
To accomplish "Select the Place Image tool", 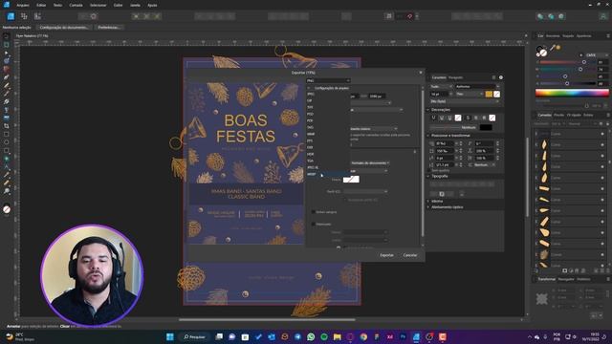I will (7, 118).
